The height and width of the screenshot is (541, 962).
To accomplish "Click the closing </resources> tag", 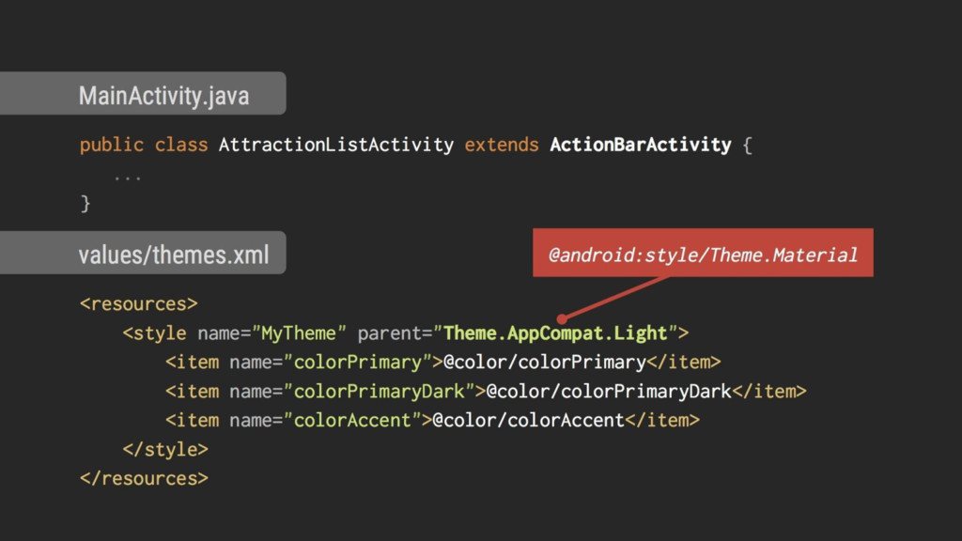I will [144, 478].
